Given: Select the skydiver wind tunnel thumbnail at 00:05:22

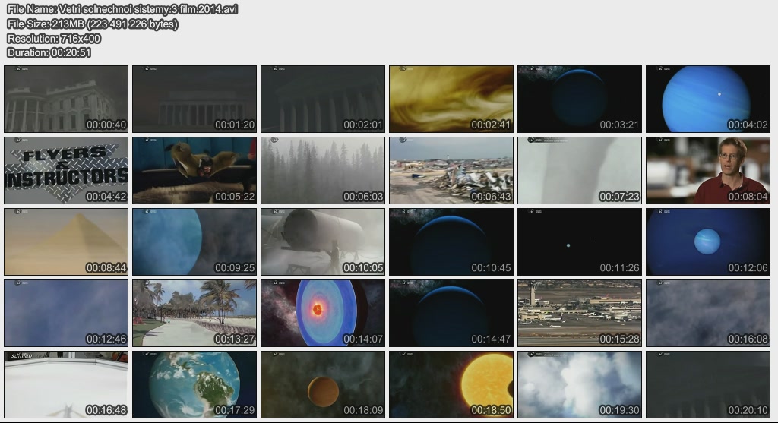Looking at the screenshot, I should pyautogui.click(x=194, y=170).
